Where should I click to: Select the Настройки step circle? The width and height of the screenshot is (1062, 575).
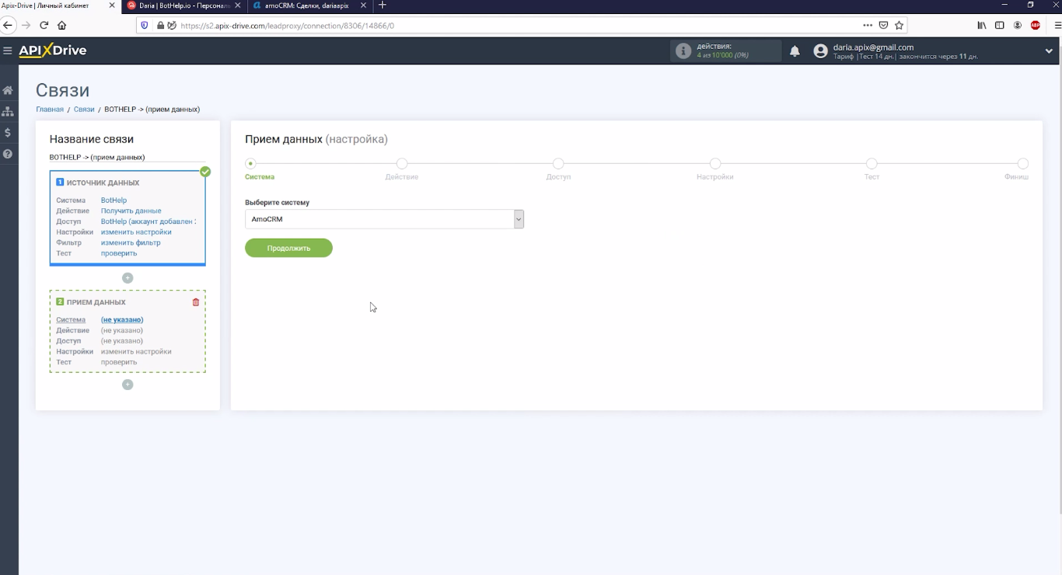coord(715,164)
